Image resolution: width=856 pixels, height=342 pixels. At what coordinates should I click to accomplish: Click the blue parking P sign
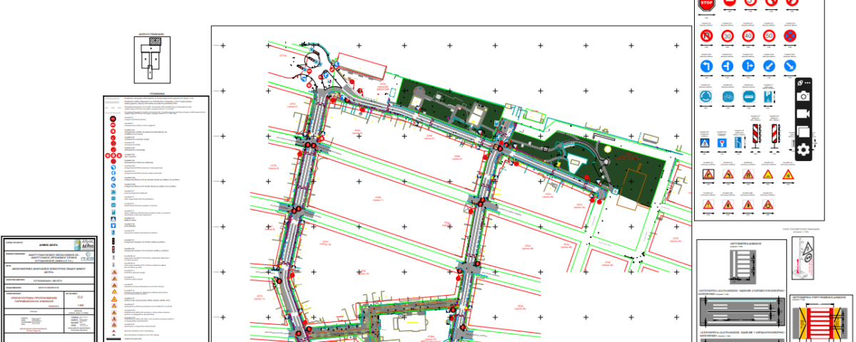click(x=769, y=96)
